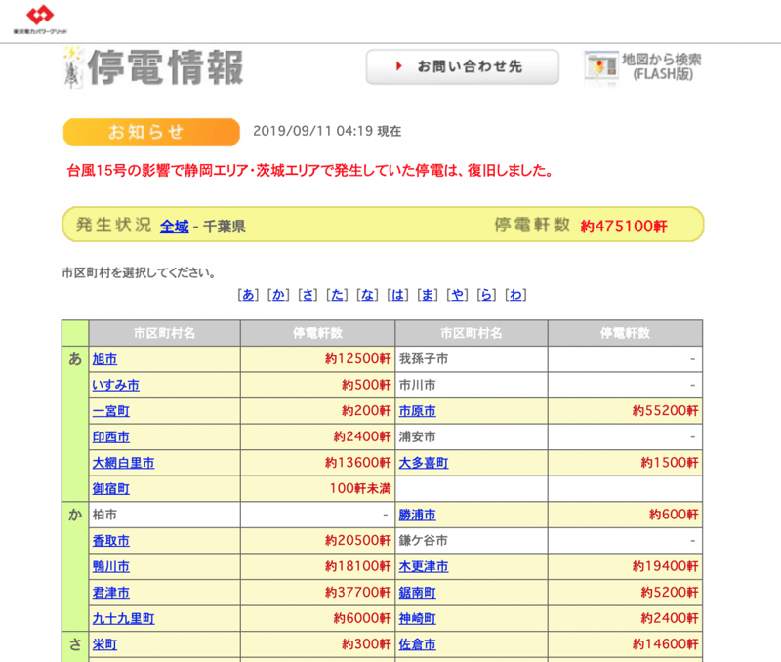
Task: Jump to the [か] index link
Action: [x=278, y=295]
